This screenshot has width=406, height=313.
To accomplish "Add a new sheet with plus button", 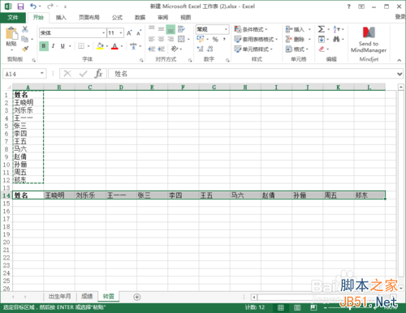I will [137, 297].
